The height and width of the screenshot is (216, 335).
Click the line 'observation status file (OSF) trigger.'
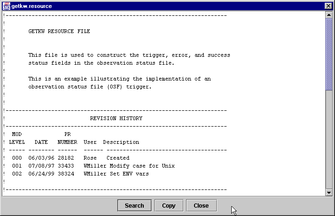point(90,87)
